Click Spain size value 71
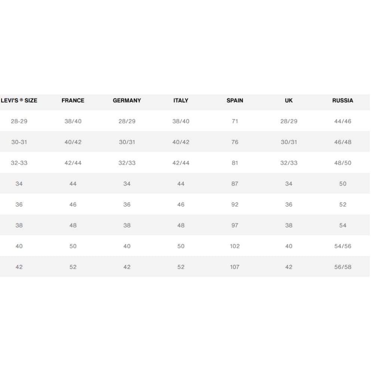 pos(235,121)
